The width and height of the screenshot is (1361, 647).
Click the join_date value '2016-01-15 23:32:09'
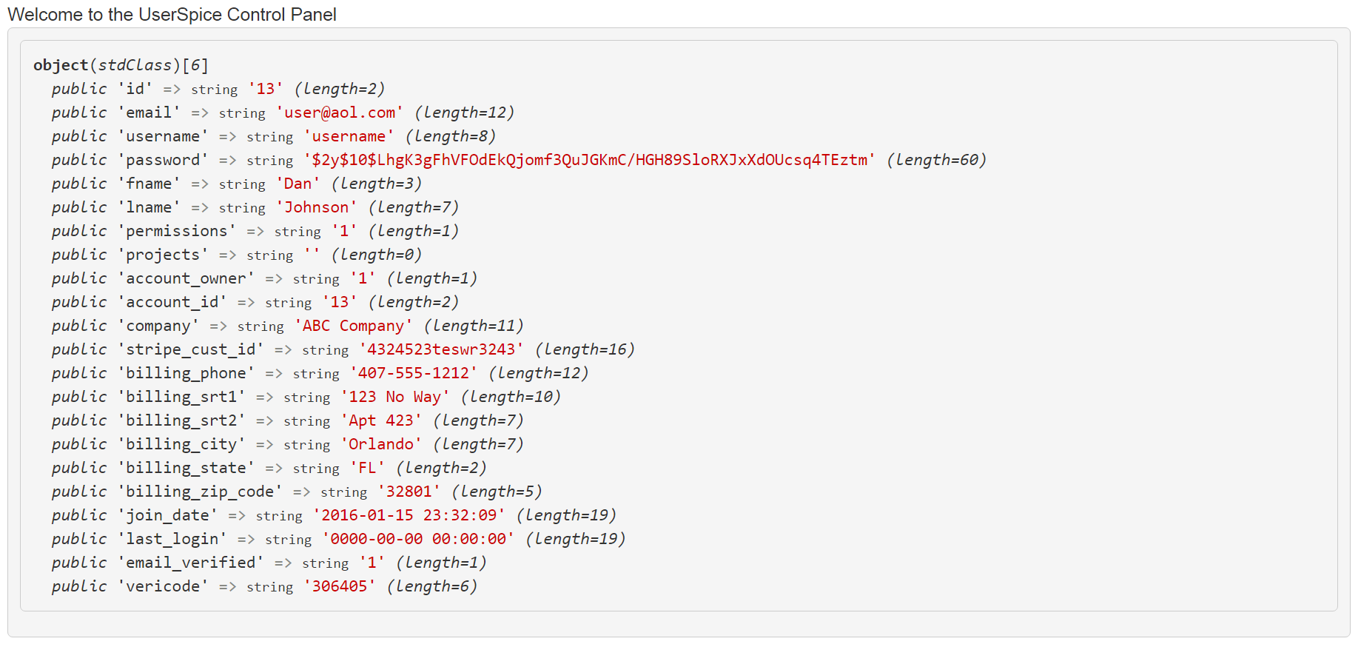pyautogui.click(x=409, y=515)
